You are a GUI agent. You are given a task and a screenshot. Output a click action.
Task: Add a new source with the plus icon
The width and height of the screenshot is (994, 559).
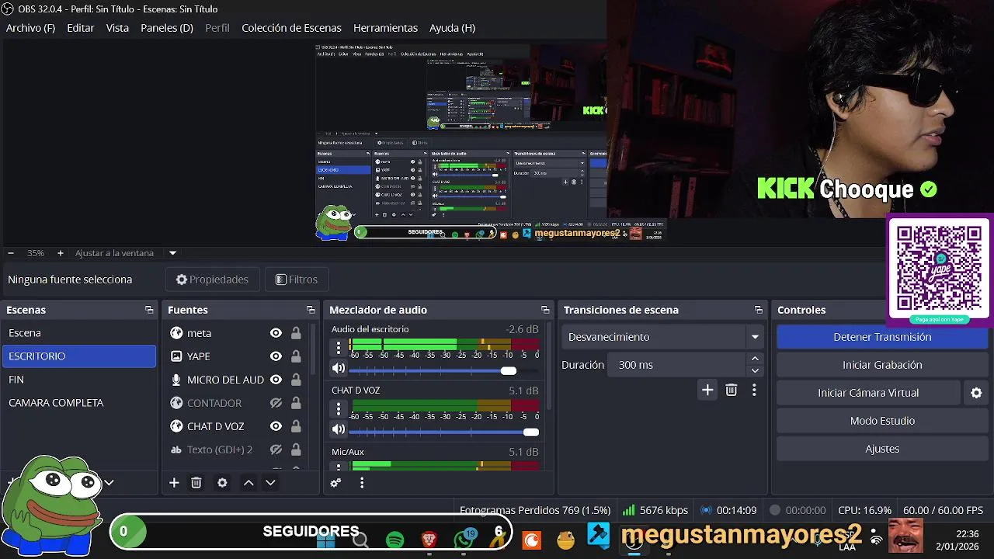[174, 483]
